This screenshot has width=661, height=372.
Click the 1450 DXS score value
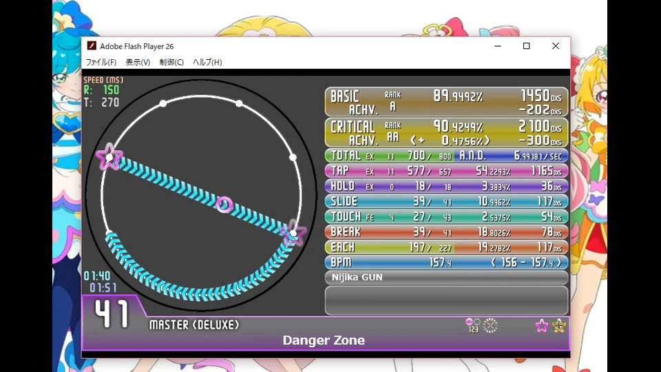[x=541, y=96]
